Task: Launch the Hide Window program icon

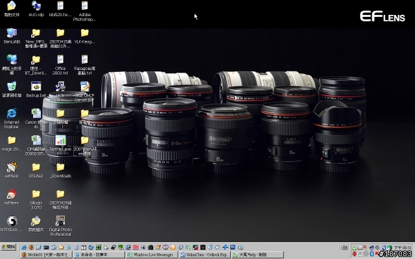Action: (x=60, y=91)
